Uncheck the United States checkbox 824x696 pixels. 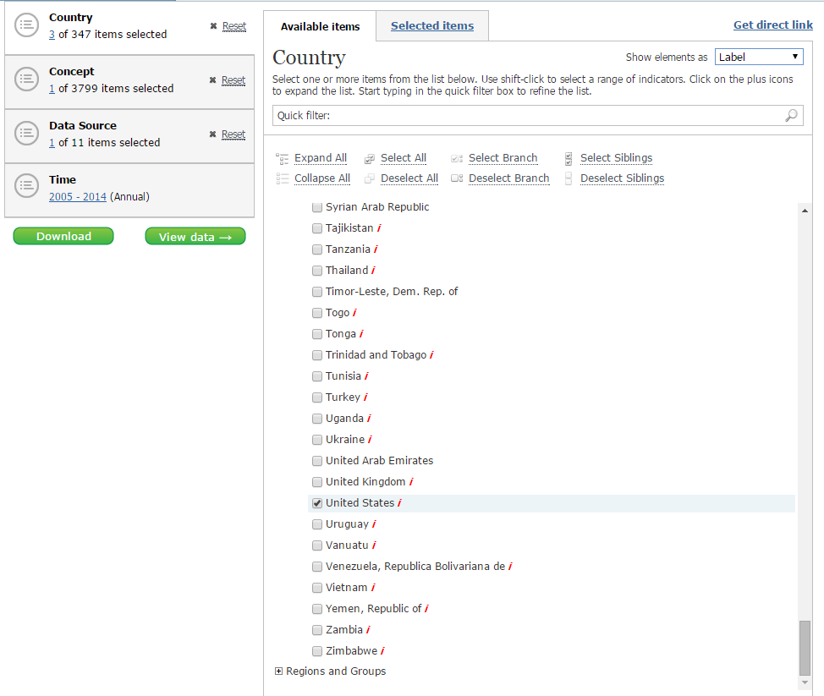tap(317, 503)
